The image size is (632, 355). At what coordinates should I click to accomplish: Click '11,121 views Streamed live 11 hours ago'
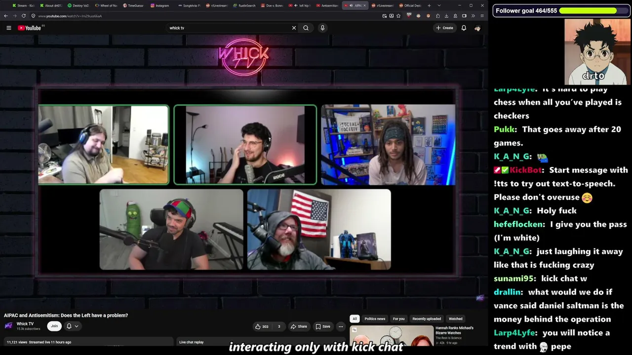[39, 342]
